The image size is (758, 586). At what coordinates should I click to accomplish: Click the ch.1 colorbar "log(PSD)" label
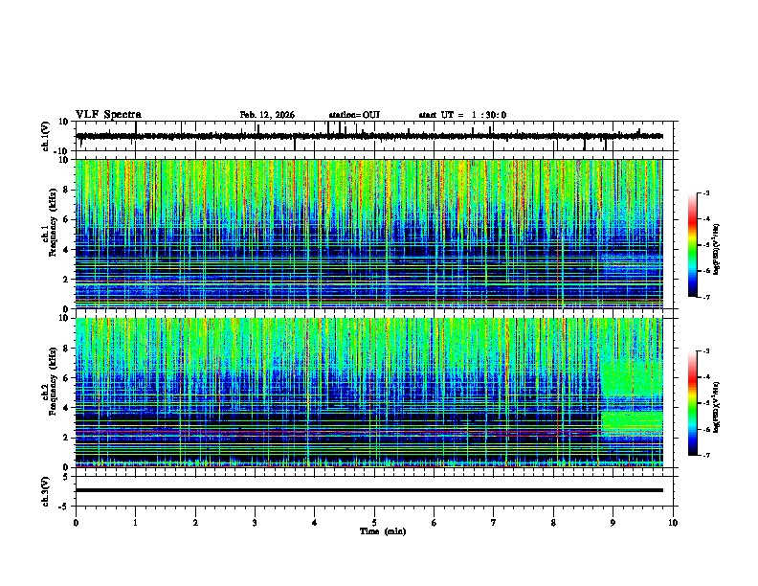pyautogui.click(x=716, y=249)
